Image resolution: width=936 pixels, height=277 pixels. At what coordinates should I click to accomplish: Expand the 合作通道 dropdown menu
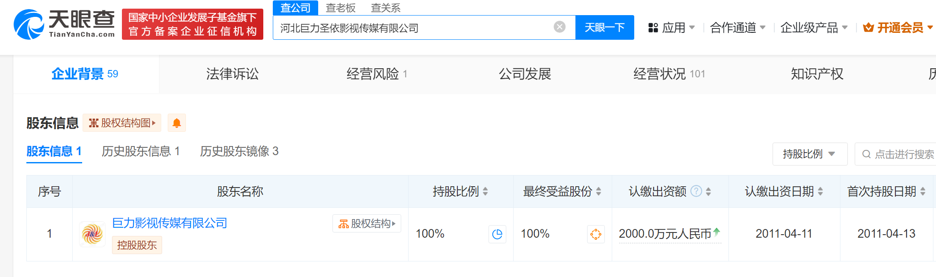coord(738,28)
